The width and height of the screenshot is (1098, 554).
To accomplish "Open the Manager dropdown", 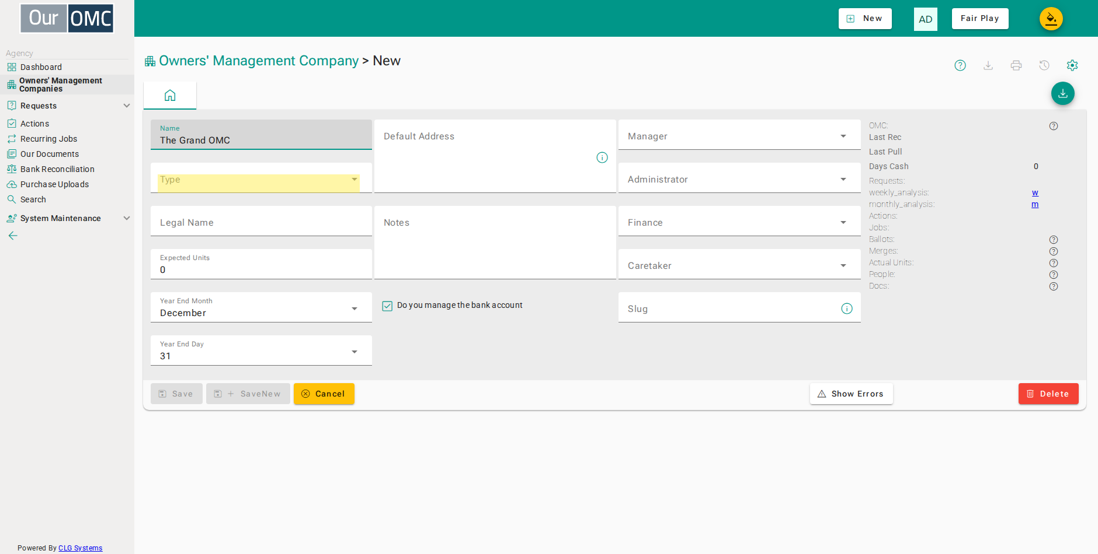I will 739,135.
